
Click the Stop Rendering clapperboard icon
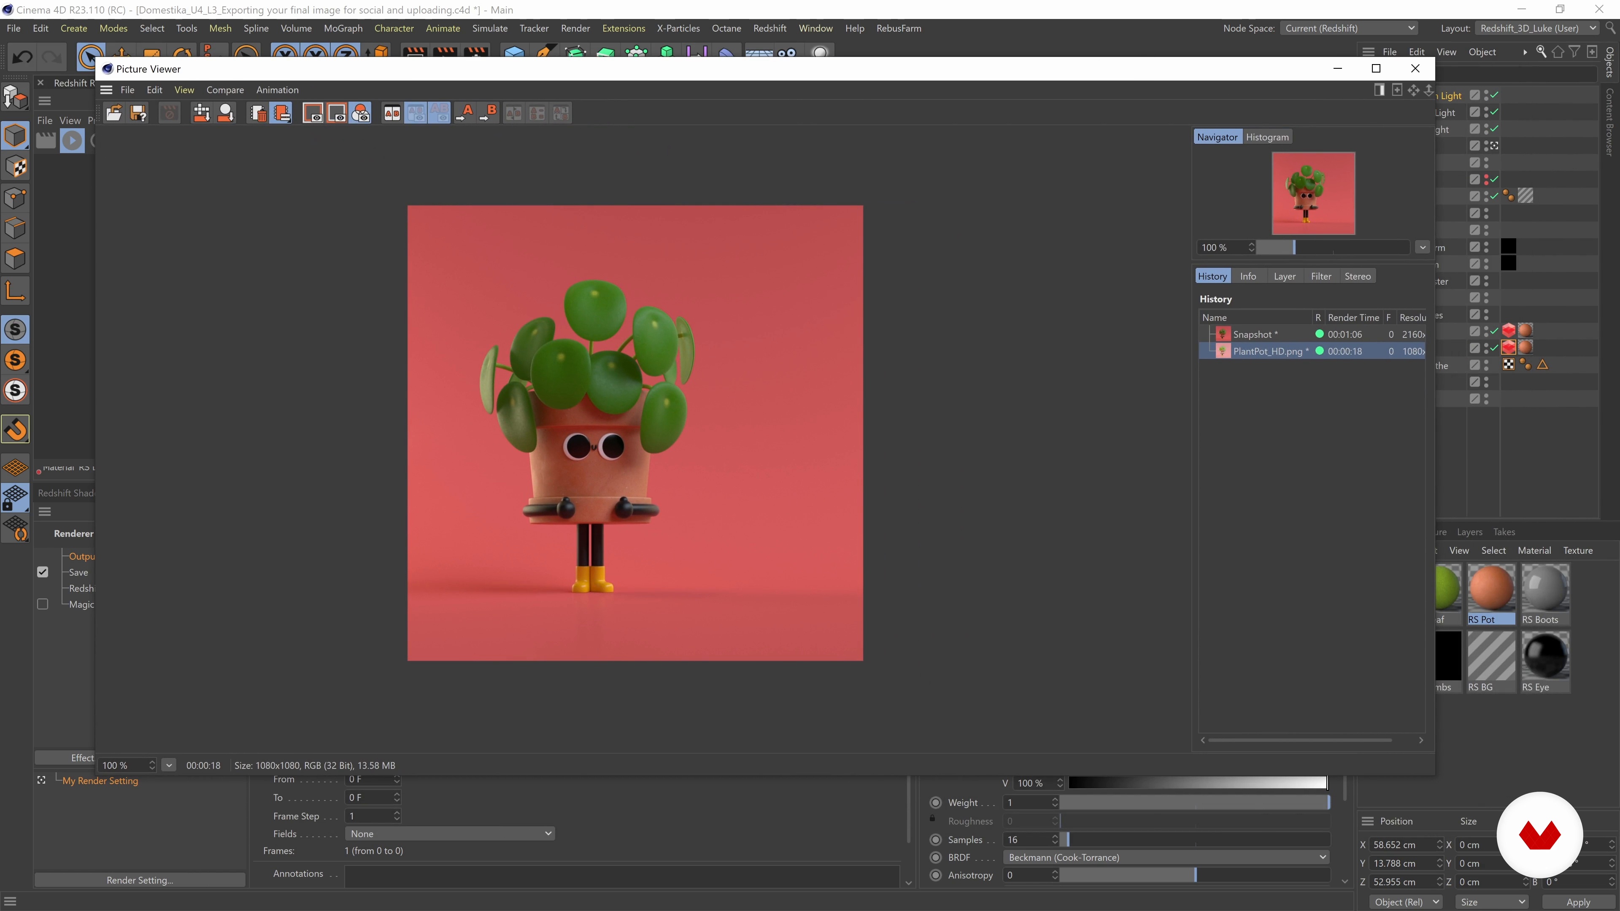tap(169, 113)
